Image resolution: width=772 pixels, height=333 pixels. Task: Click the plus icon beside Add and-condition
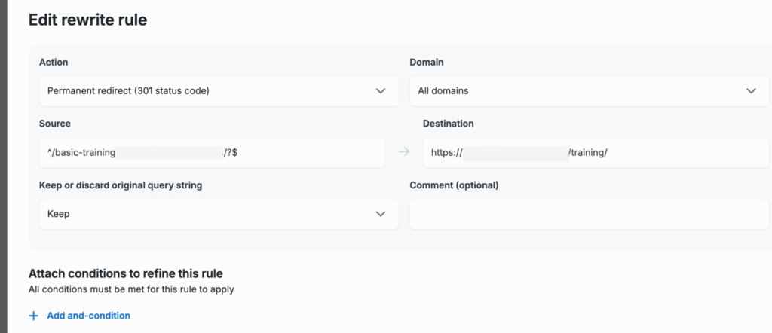pyautogui.click(x=33, y=316)
